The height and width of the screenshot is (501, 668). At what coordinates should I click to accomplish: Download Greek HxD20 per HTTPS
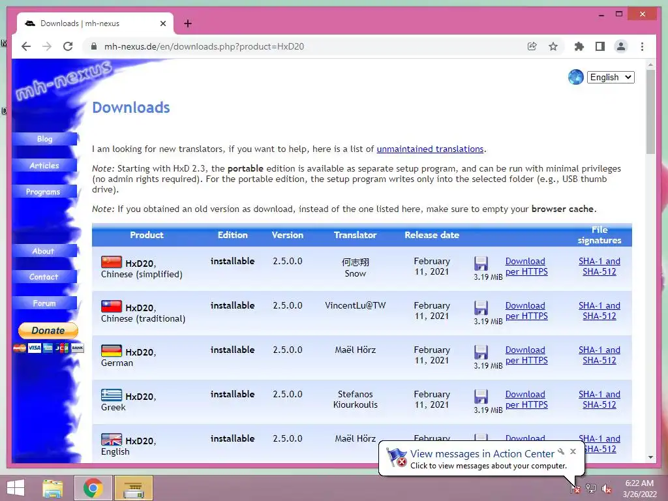(526, 399)
